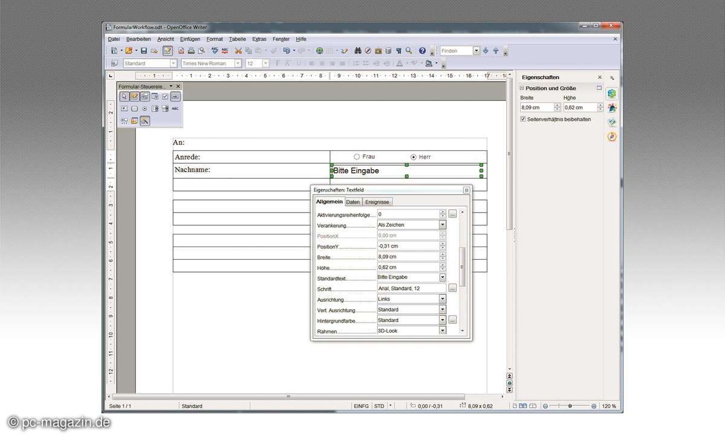Open Vert. Ausrichtung dropdown
Screen dimensions: 725x435
coord(442,309)
